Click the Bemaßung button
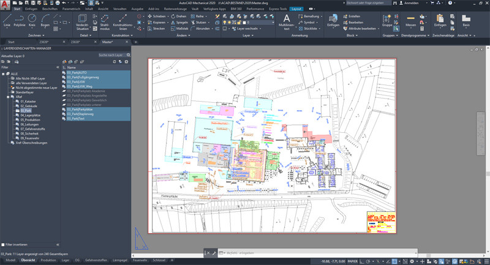The height and width of the screenshot is (265, 490). 309,17
